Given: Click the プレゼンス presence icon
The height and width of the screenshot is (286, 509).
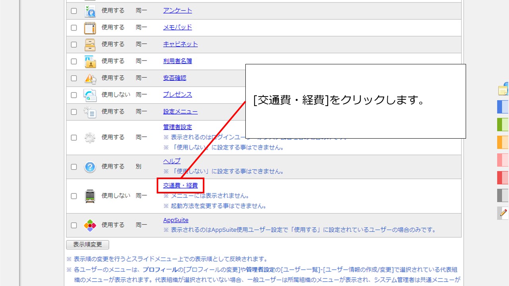Looking at the screenshot, I should coord(90,95).
